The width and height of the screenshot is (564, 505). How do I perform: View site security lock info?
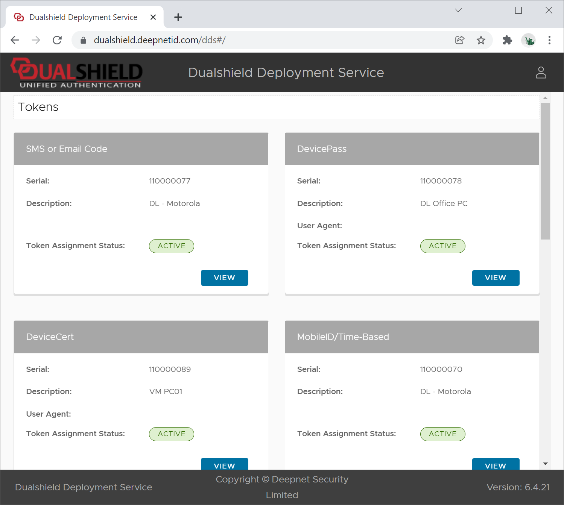pyautogui.click(x=84, y=40)
